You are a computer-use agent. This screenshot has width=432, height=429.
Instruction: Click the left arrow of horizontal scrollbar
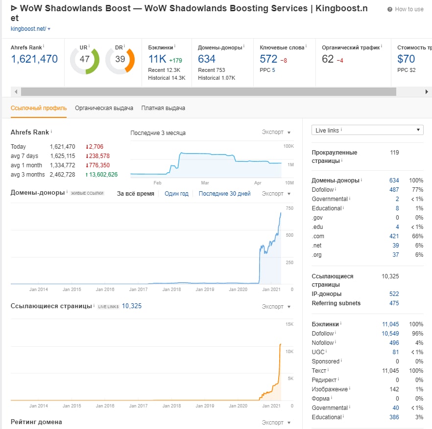coord(16,91)
